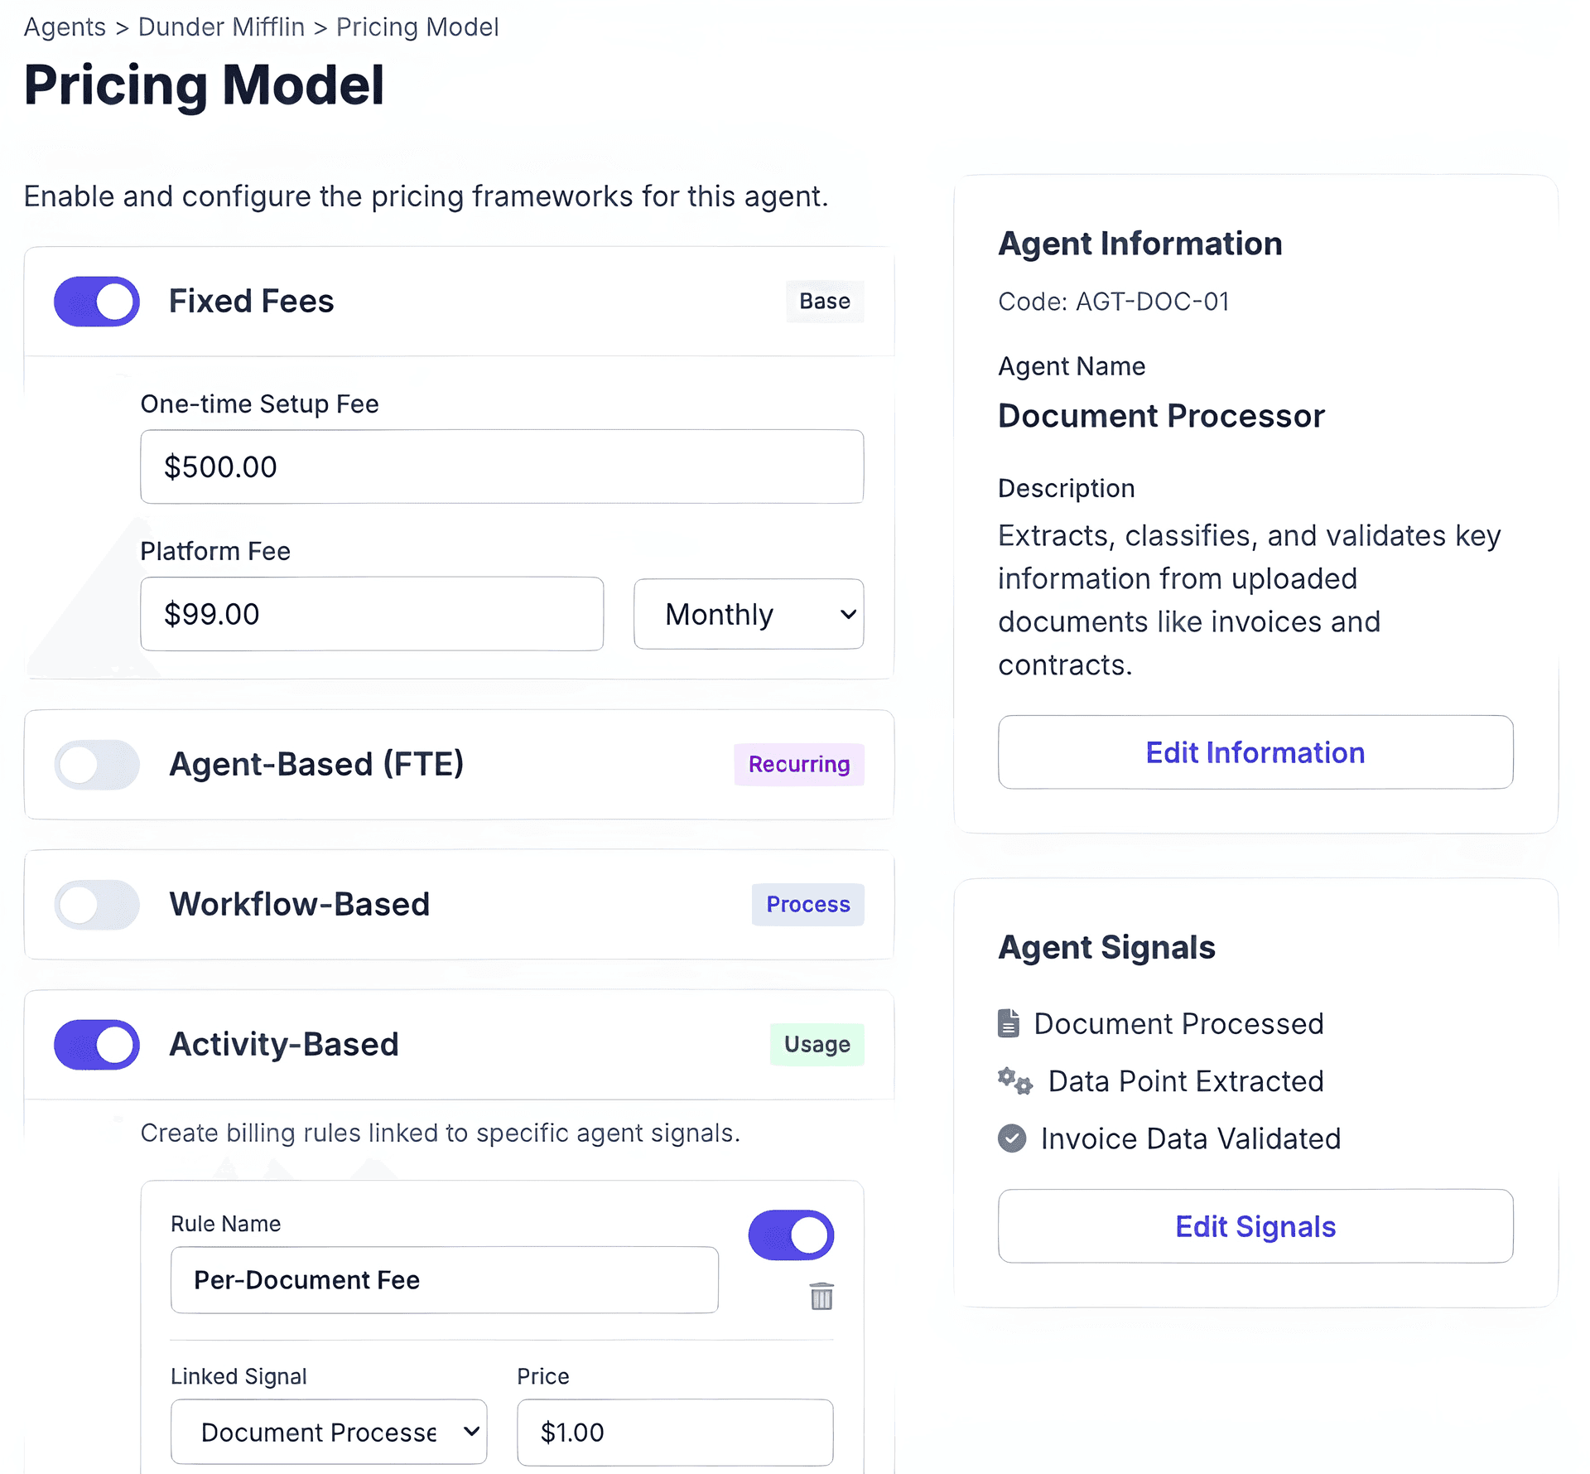
Task: Turn off the Activity-Based toggle
Action: coord(97,1044)
